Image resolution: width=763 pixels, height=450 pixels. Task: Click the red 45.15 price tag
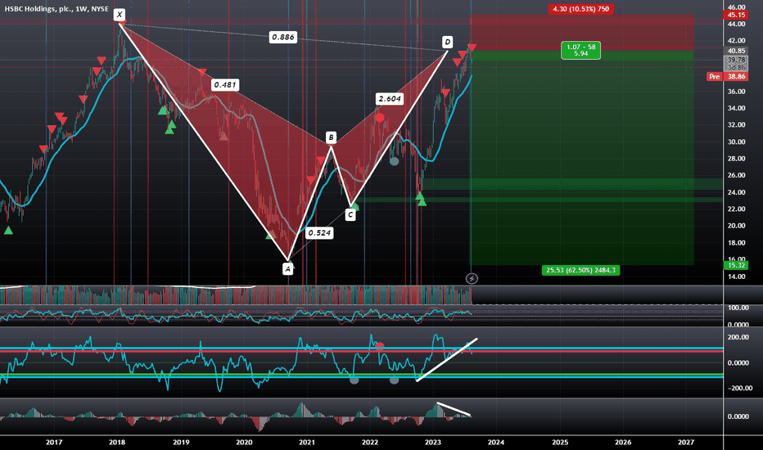coord(736,15)
